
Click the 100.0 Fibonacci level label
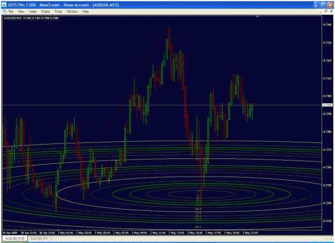click(x=198, y=209)
